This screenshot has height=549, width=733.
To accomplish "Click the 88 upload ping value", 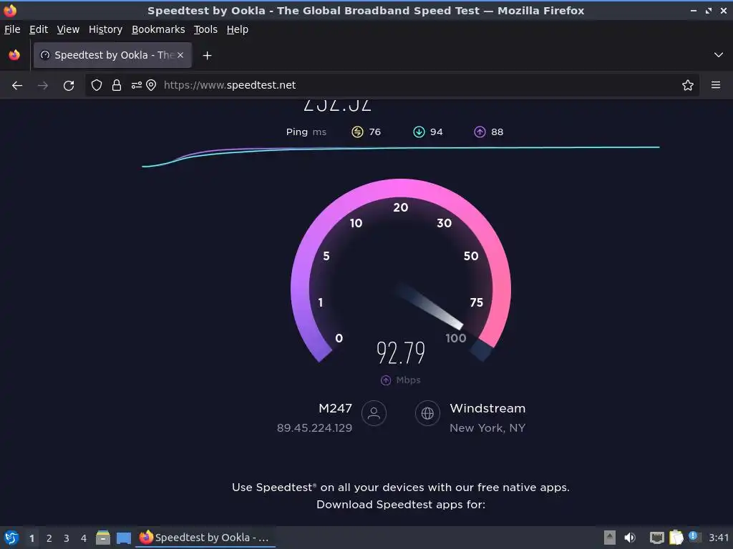I will [x=497, y=132].
